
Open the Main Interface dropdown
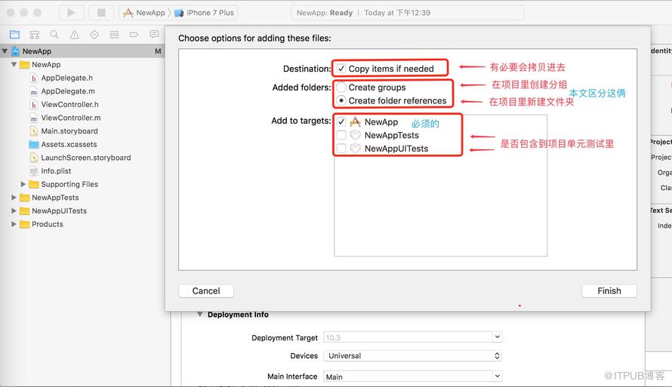pos(497,376)
